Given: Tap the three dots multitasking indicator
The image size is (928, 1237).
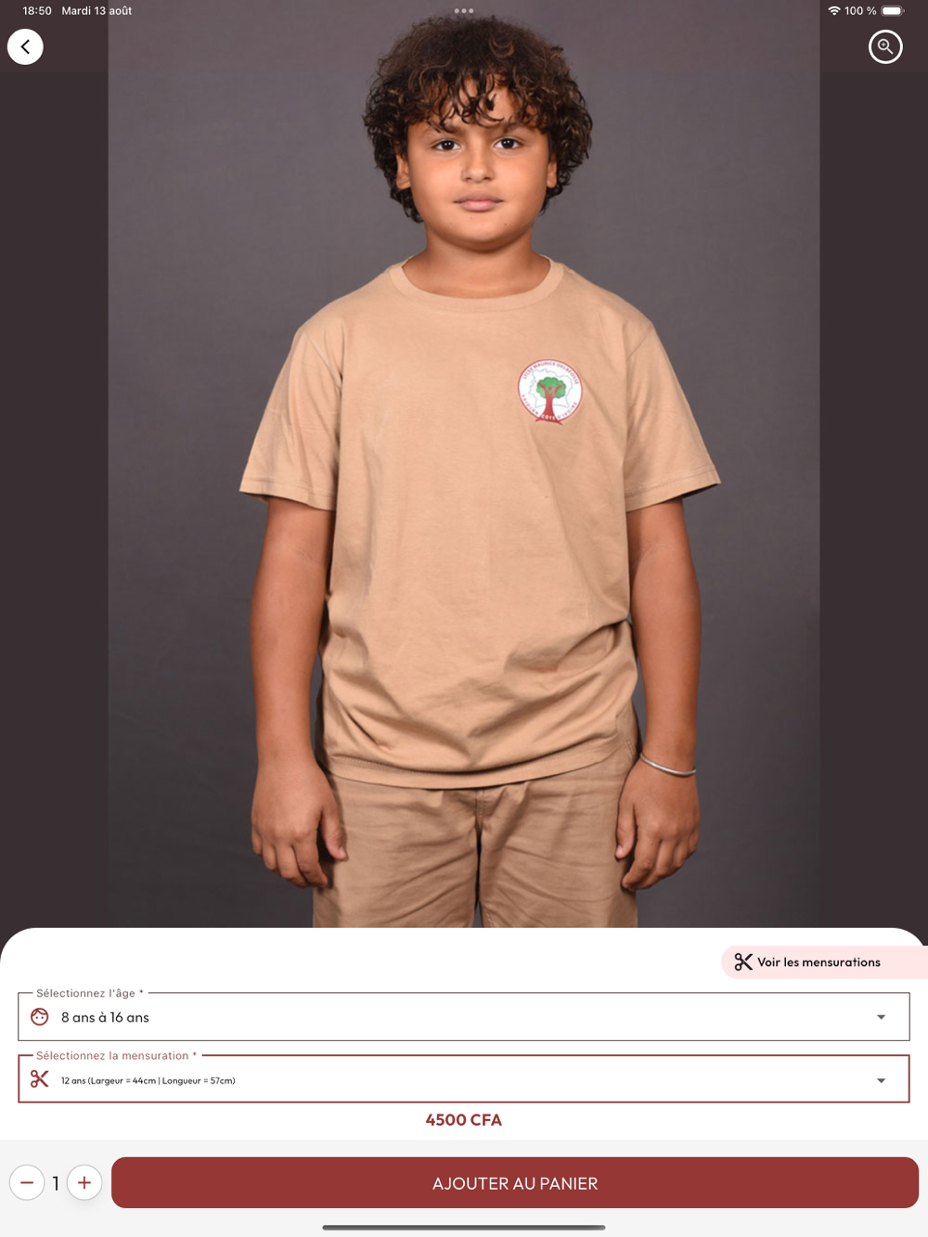Looking at the screenshot, I should (464, 11).
